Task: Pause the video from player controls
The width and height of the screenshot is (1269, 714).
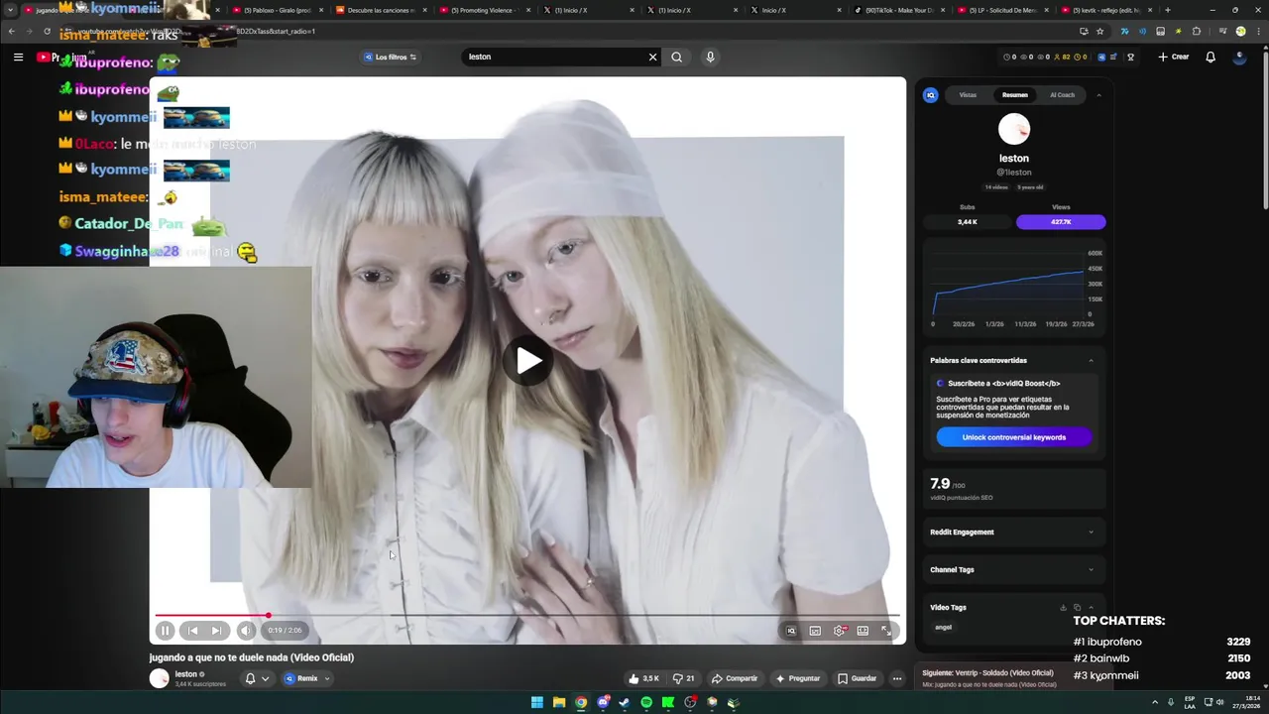Action: tap(165, 630)
